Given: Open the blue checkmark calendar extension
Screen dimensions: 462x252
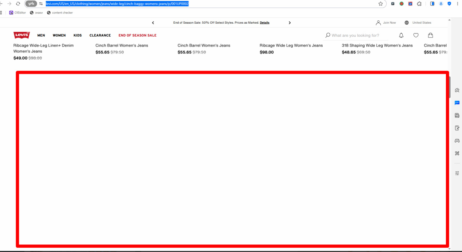Looking at the screenshot, I should click(x=410, y=4).
